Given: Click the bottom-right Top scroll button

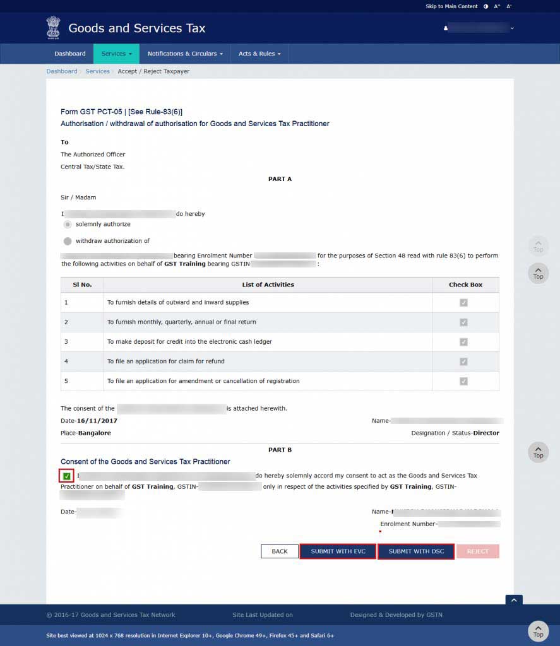Looking at the screenshot, I should coord(538,630).
